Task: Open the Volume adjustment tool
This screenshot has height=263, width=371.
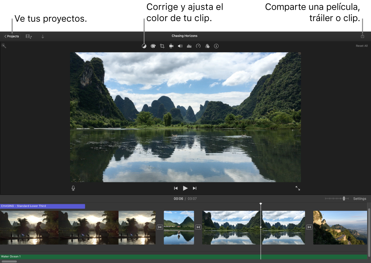Action: pyautogui.click(x=180, y=46)
